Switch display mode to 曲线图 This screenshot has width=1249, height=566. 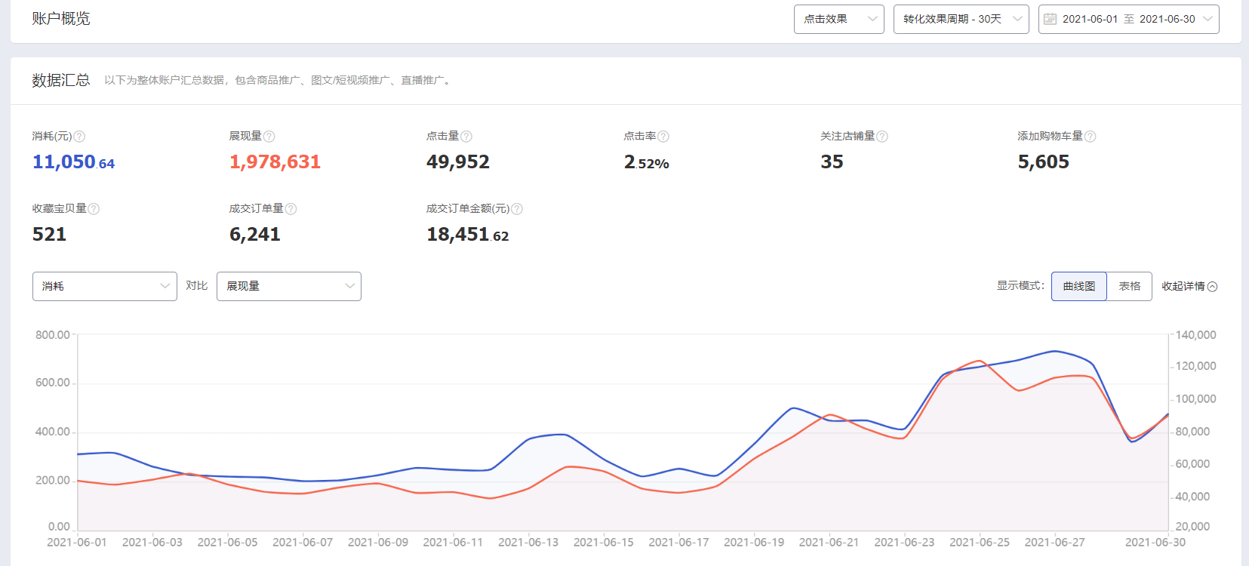[1079, 286]
